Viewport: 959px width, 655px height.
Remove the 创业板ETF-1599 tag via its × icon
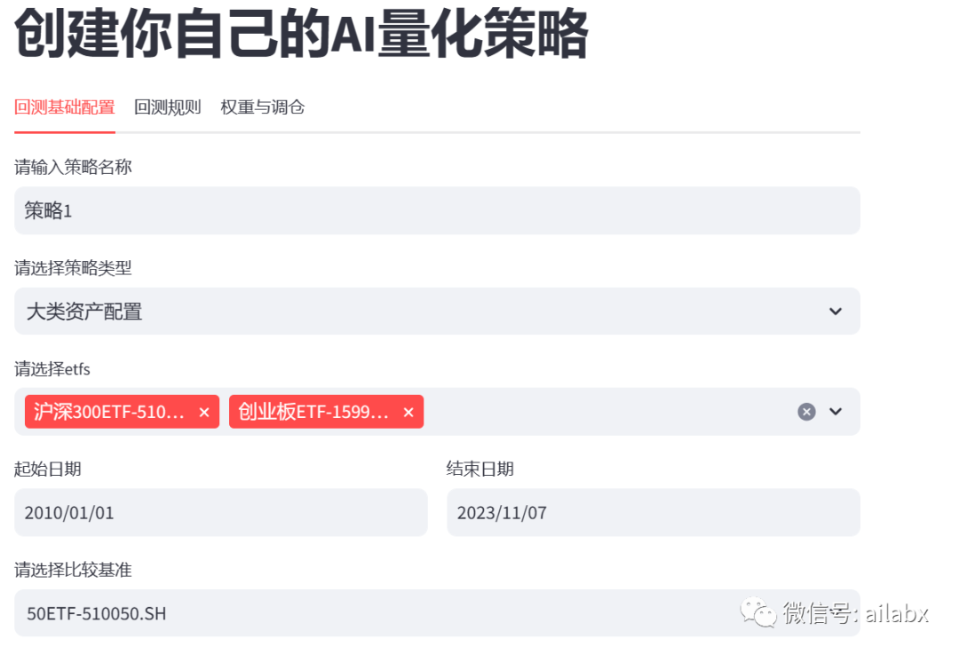(408, 411)
